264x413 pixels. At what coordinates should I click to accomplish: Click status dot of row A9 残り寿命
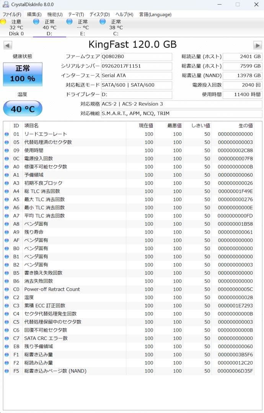(x=7, y=232)
